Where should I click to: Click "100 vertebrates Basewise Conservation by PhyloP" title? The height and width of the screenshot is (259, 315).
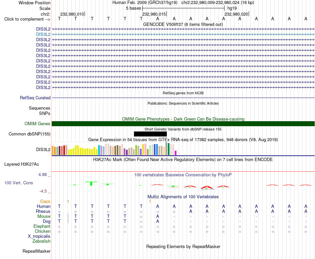(x=183, y=175)
